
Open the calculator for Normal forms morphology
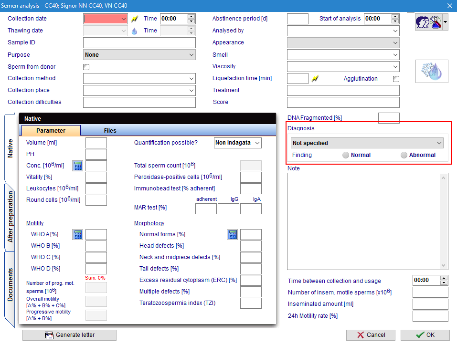[232, 235]
